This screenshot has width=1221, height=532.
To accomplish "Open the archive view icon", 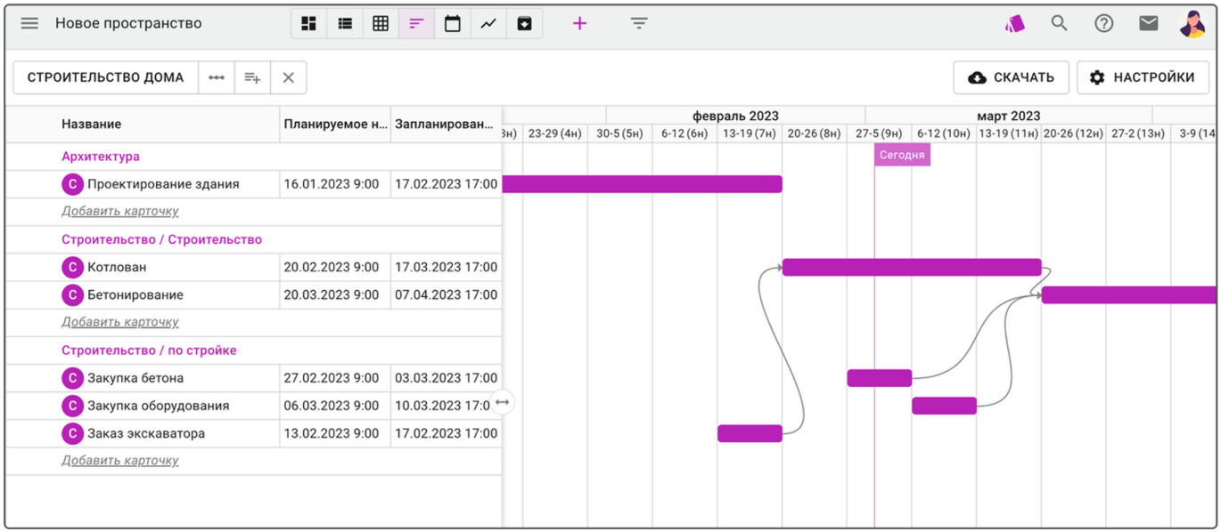I will click(x=524, y=24).
